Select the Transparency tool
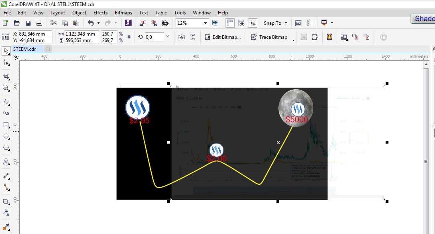Image resolution: width=435 pixels, height=234 pixels. coord(6,213)
